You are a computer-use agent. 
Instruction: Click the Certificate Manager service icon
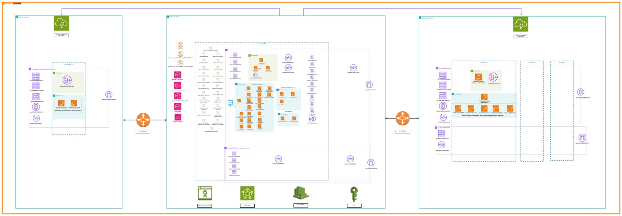point(205,193)
